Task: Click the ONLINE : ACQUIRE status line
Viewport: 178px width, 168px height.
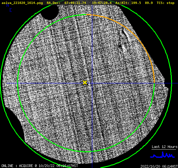Action: (x=40, y=166)
